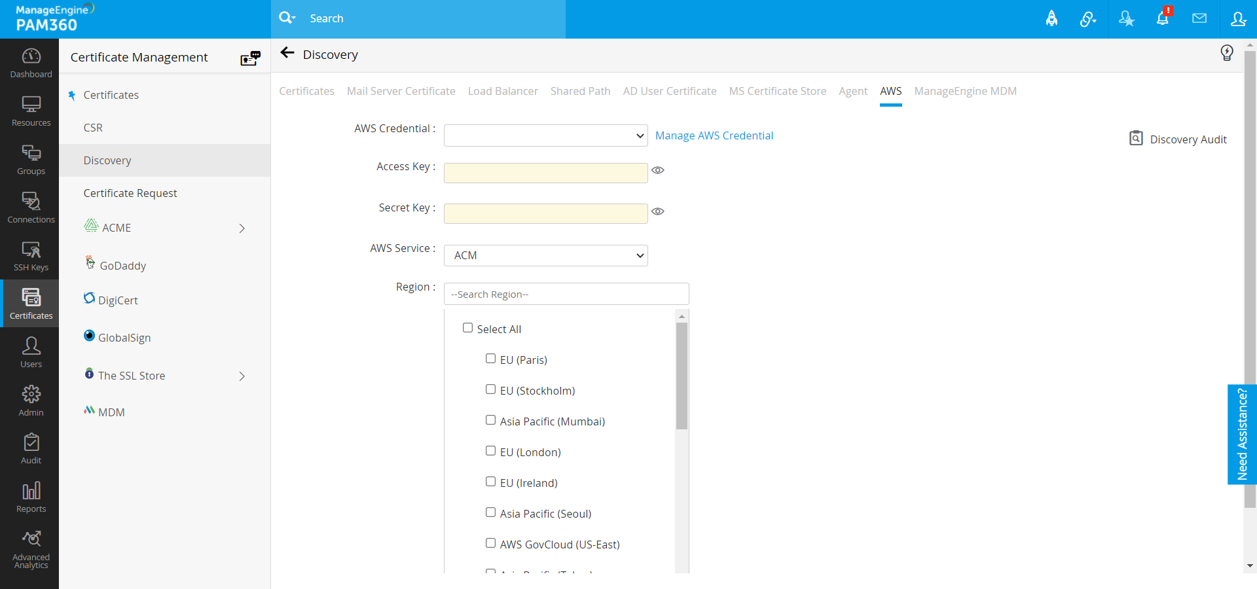
Task: Open SSH Keys in the sidebar
Action: (31, 256)
